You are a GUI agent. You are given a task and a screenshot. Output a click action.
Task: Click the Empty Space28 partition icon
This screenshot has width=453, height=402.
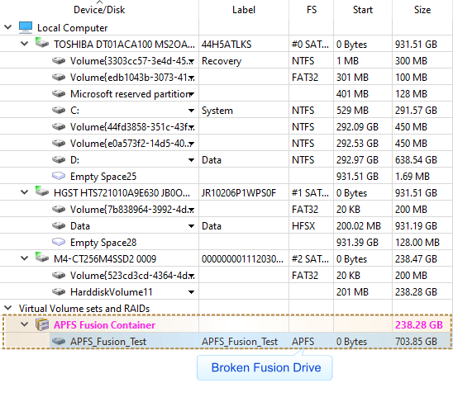pos(59,242)
